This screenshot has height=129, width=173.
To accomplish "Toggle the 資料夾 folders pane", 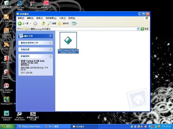I will point(63,24).
